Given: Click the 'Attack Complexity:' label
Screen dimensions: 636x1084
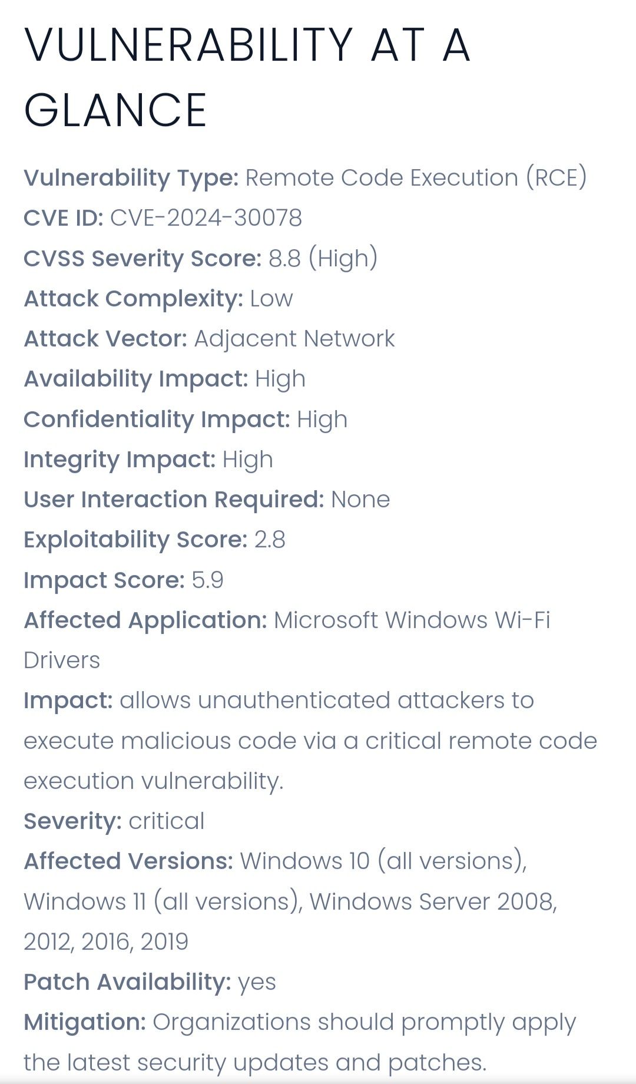Looking at the screenshot, I should 133,299.
